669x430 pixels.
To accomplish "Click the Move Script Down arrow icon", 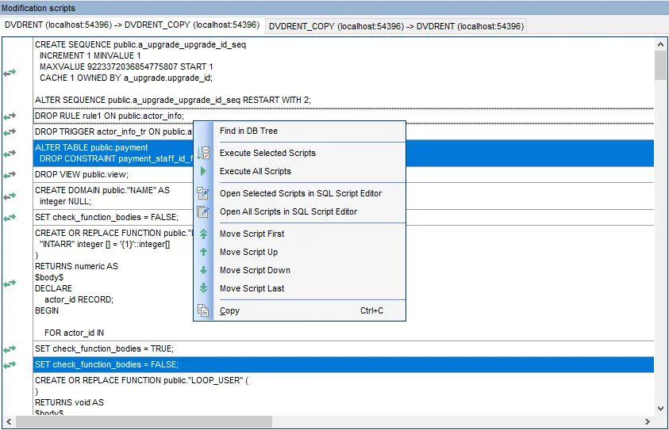I will point(204,270).
